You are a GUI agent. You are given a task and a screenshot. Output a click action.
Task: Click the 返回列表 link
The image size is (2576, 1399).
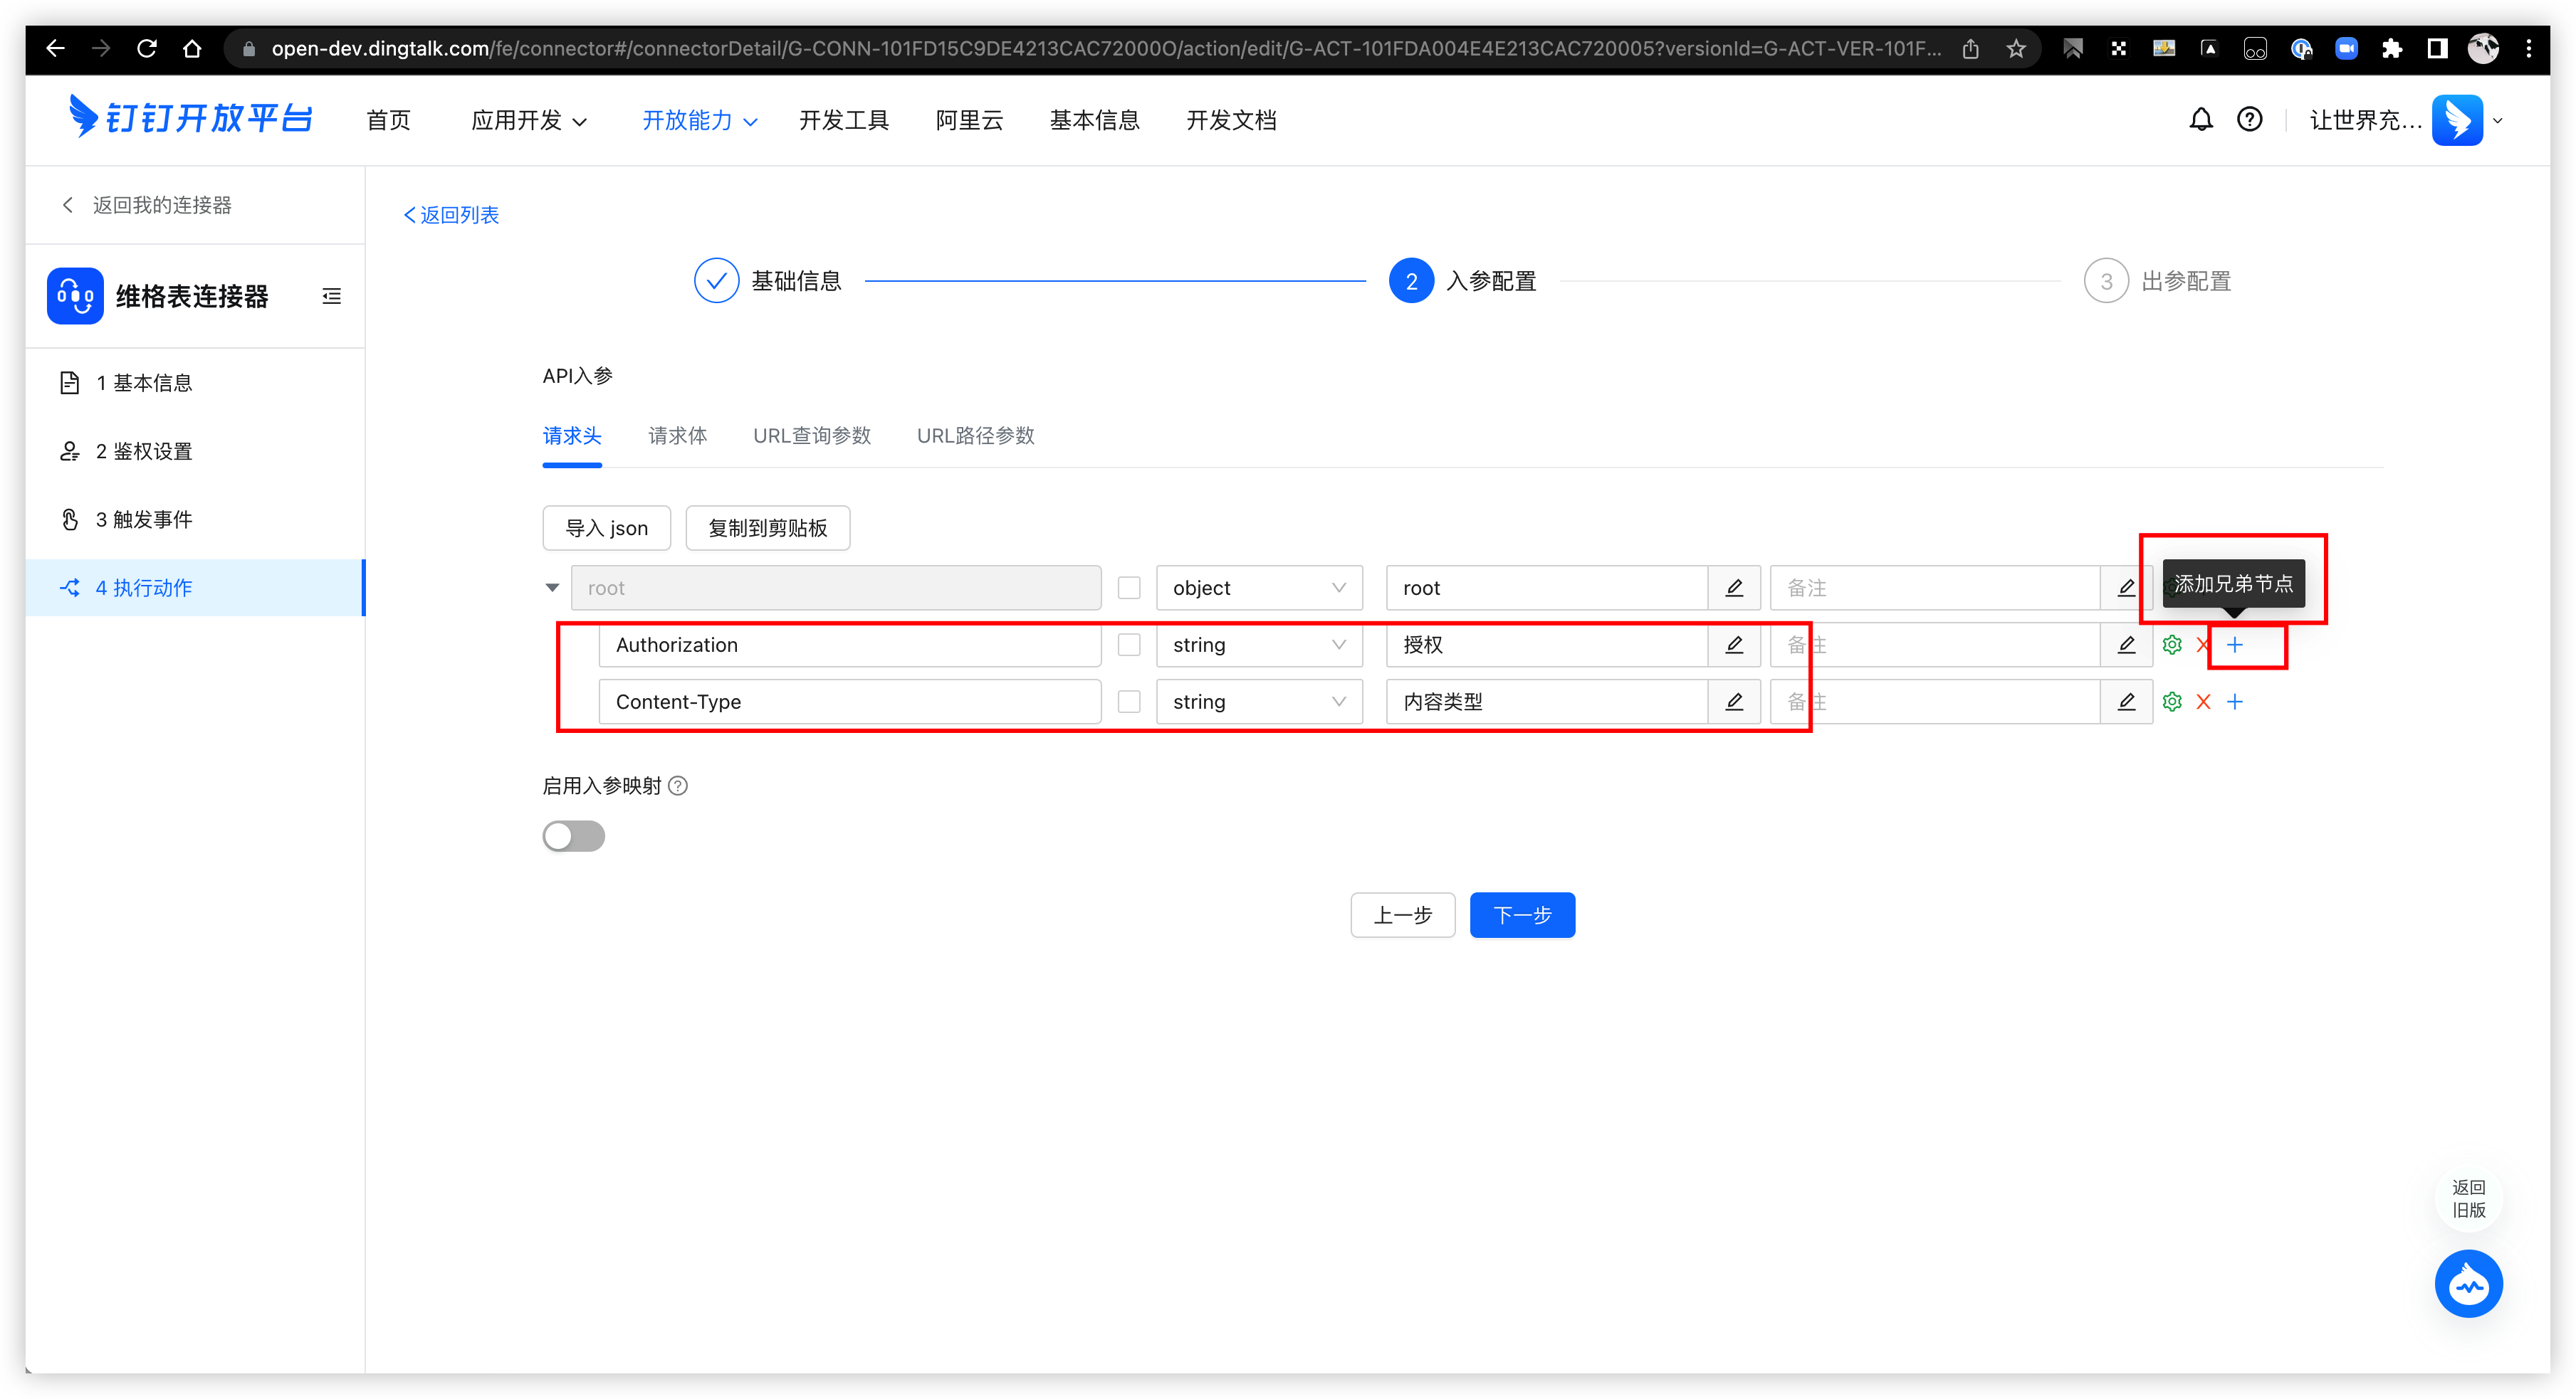pos(456,213)
